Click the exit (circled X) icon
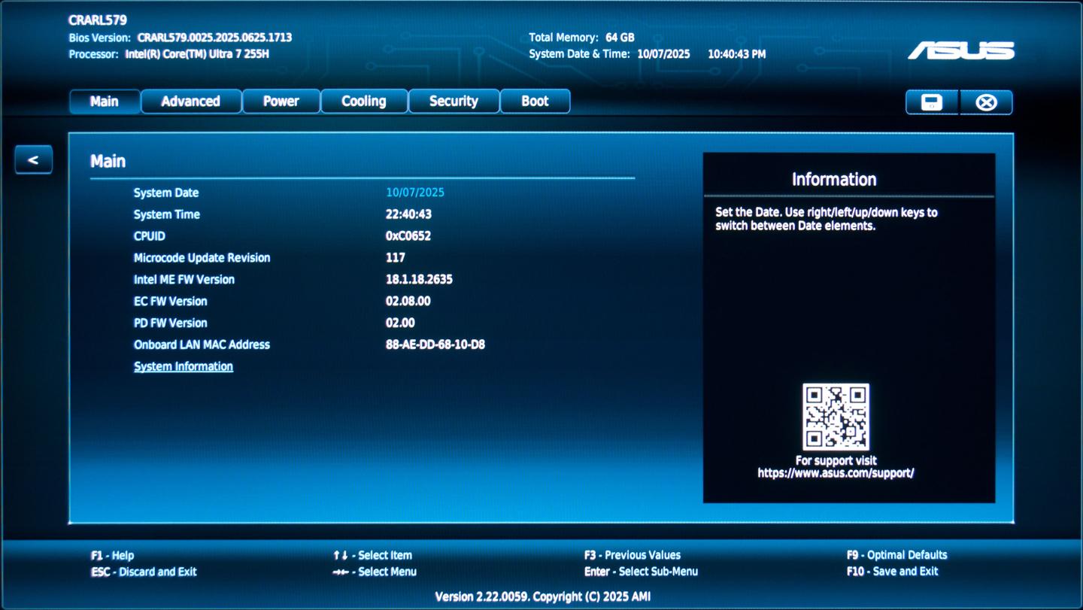Viewport: 1083px width, 610px height. (x=986, y=102)
